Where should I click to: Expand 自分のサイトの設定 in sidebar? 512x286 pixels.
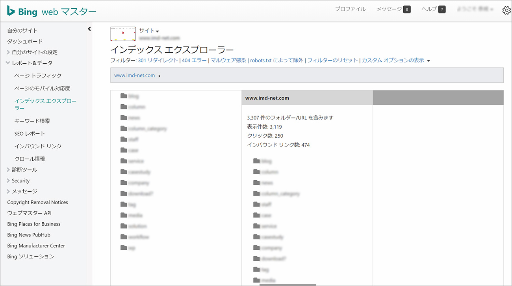point(8,52)
